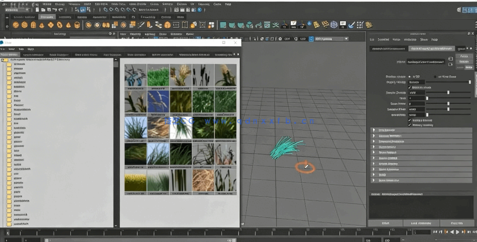Click the polygon sphere shelf icon
The height and width of the screenshot is (242, 477).
[x=16, y=25]
